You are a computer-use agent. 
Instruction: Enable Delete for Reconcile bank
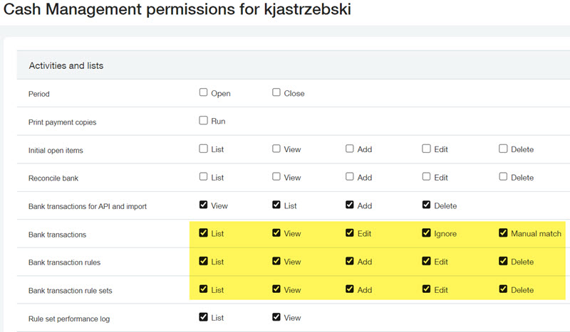503,176
